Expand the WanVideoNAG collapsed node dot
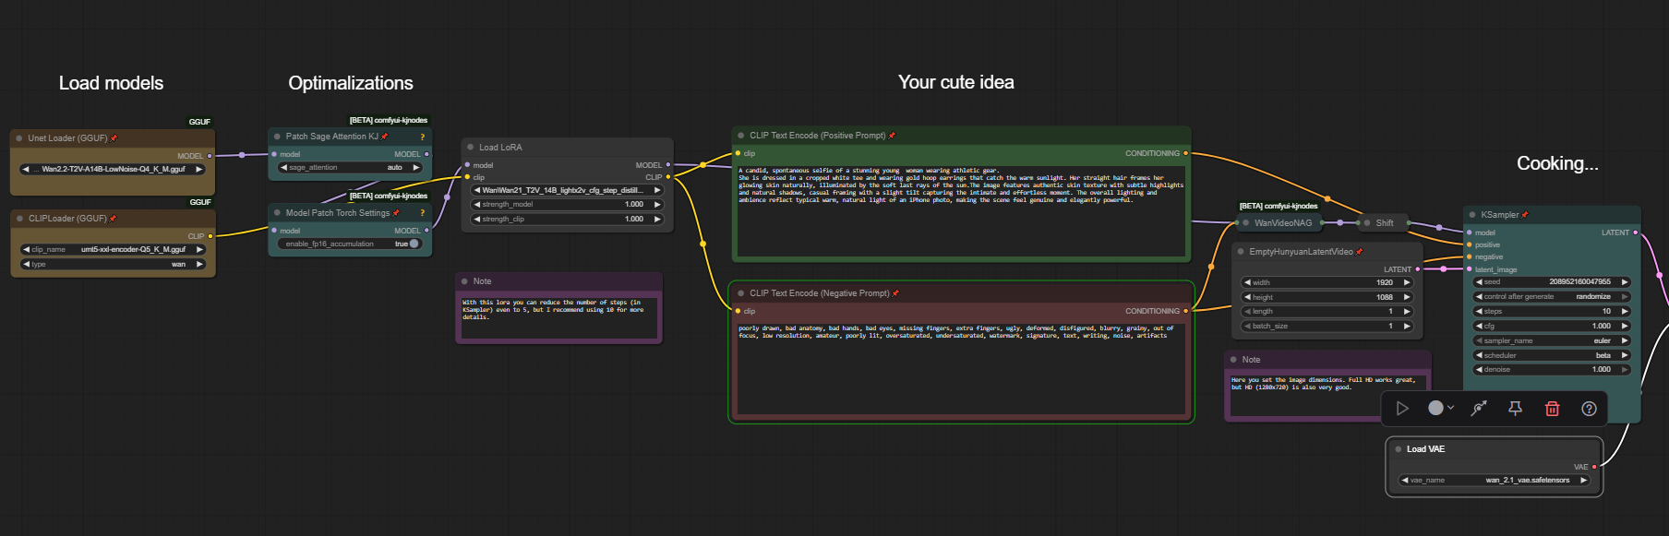 1245,222
